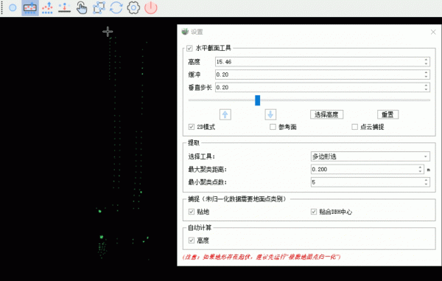
Task: Click the point-to-ground down-arrow icon
Action: (65, 8)
